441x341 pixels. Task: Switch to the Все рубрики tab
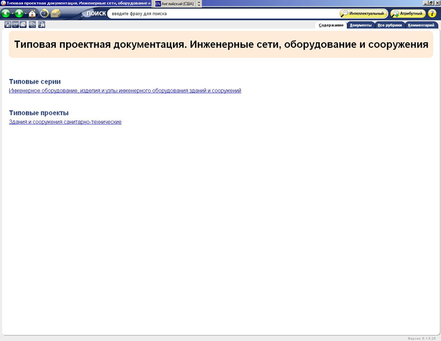tap(390, 25)
